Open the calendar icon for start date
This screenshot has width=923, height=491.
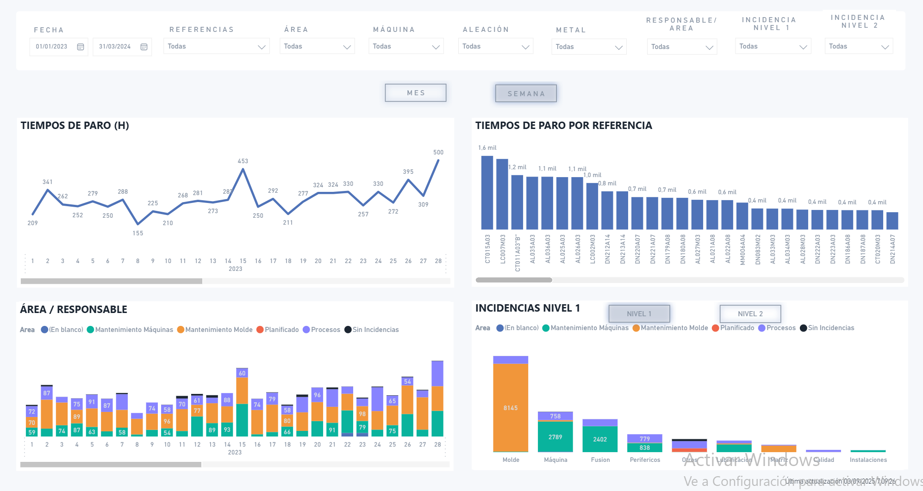click(81, 47)
